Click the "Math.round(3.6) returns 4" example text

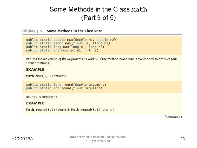pyautogui.click(x=93, y=110)
